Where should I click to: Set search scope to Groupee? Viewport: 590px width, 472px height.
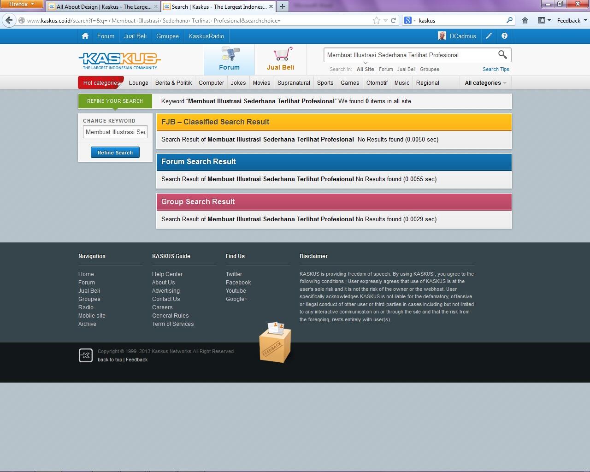tap(430, 69)
